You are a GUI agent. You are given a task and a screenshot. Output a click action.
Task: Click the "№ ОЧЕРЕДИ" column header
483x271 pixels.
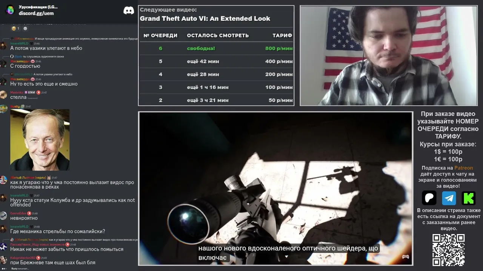pyautogui.click(x=160, y=35)
